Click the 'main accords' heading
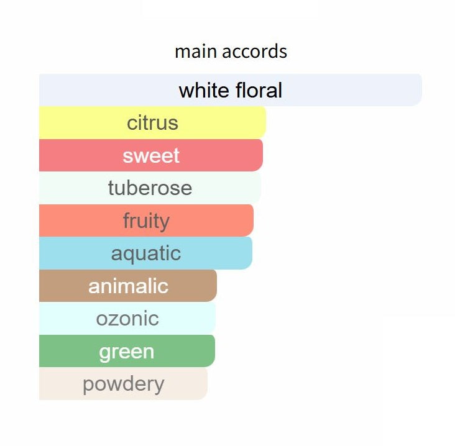The height and width of the screenshot is (446, 455). coord(231,51)
